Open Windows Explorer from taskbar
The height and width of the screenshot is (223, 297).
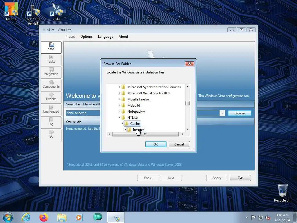pos(62,217)
